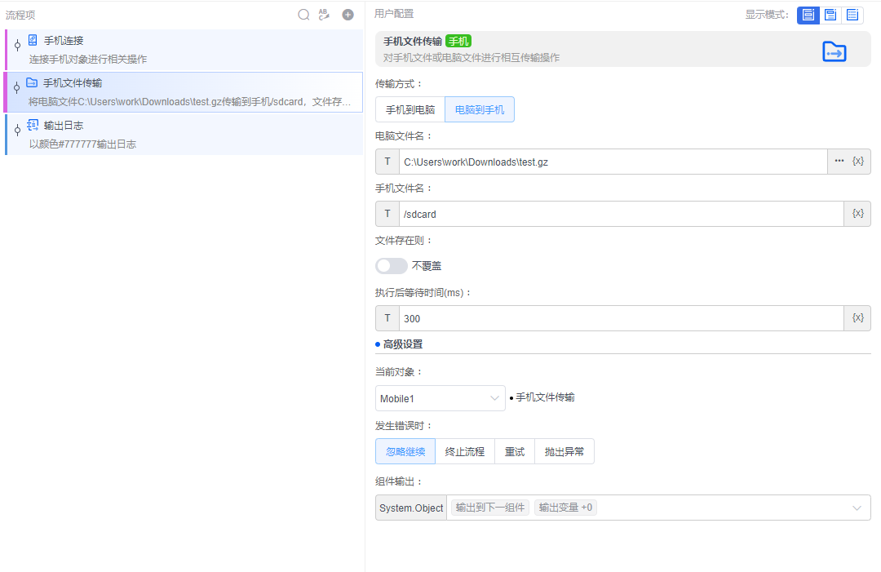Select the 手机到电脑 transfer direction
This screenshot has width=881, height=572.
[409, 109]
